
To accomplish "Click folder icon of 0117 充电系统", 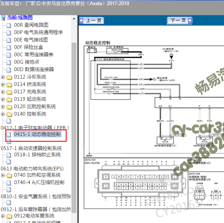I will point(9,92).
